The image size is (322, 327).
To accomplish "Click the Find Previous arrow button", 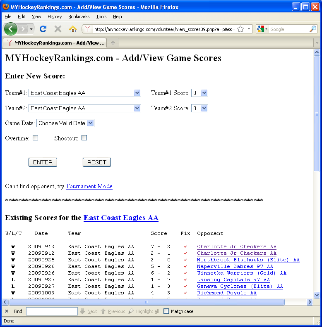I will click(113, 311).
